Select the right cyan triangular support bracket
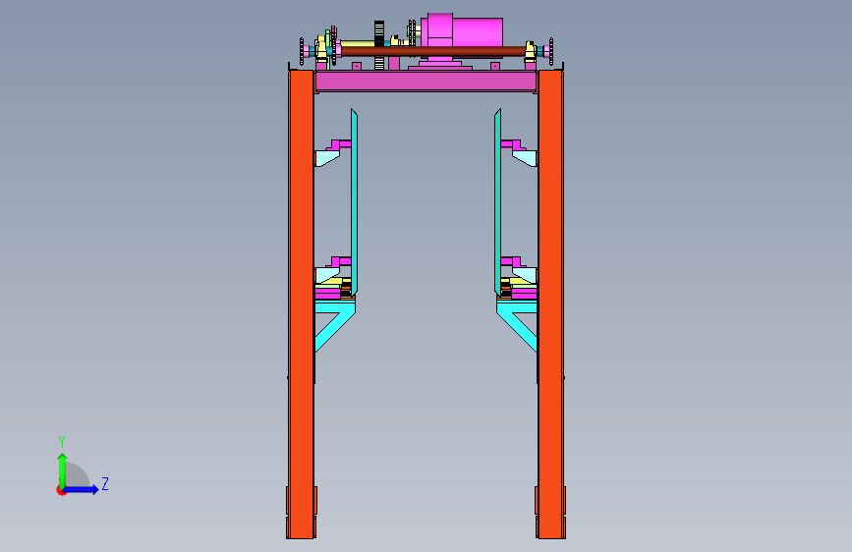 [x=517, y=326]
